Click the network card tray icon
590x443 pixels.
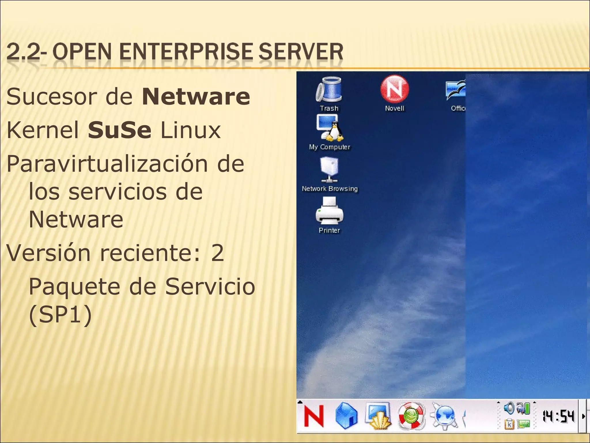pyautogui.click(x=523, y=424)
